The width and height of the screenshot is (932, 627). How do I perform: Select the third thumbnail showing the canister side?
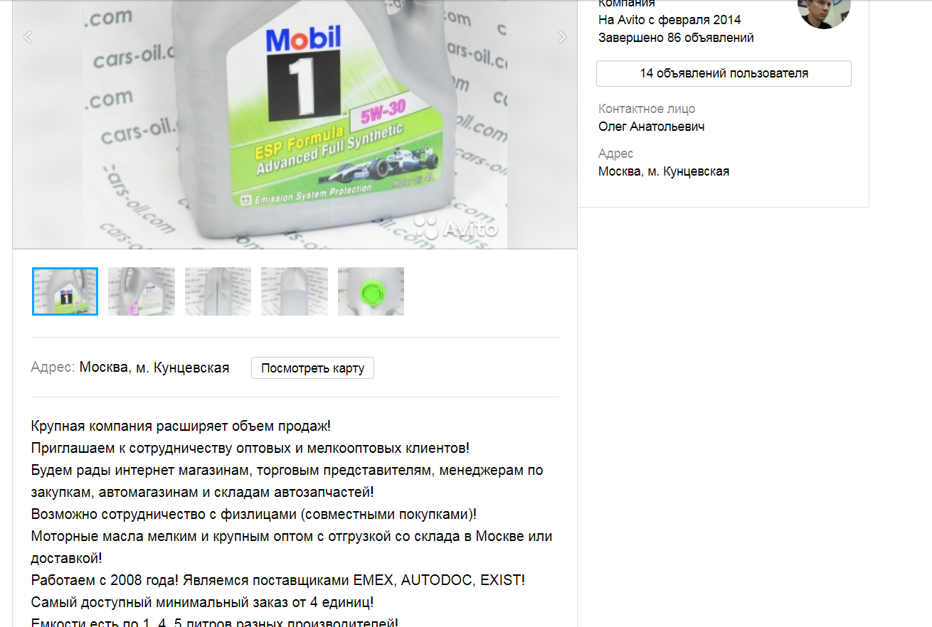click(218, 291)
